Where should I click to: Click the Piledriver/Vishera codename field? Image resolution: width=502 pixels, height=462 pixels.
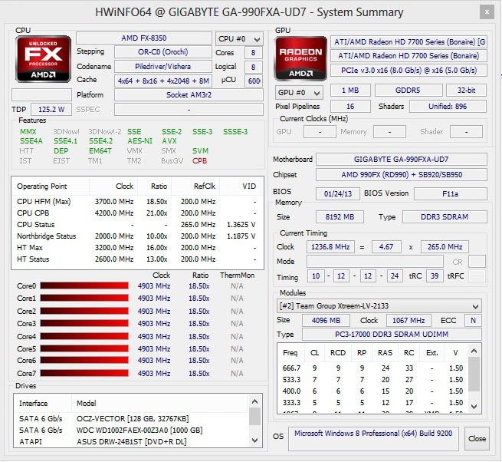163,67
